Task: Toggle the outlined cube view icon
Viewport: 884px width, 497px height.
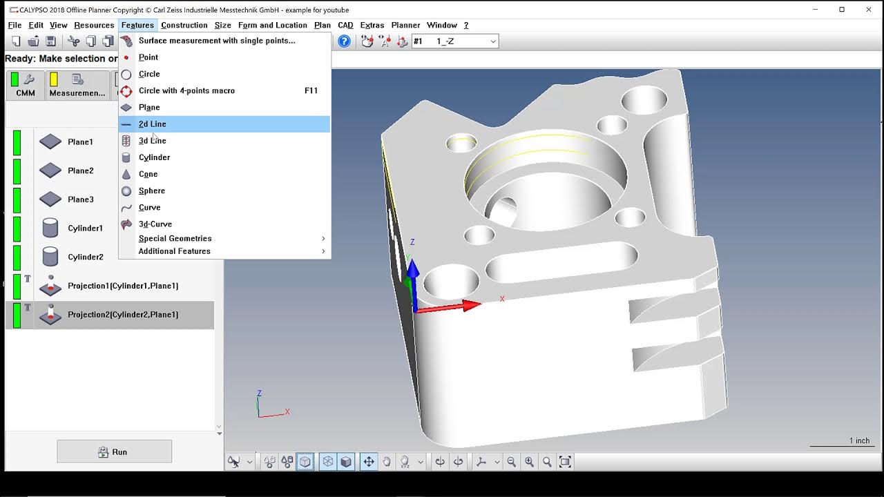Action: pyautogui.click(x=305, y=462)
